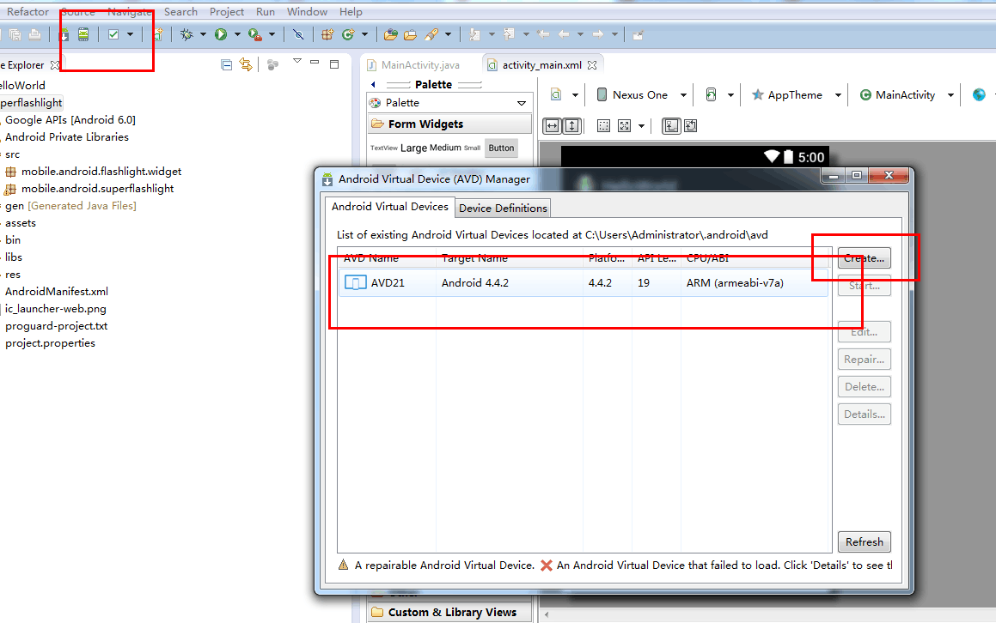Click the Refresh button in AVD Manager

coord(864,541)
